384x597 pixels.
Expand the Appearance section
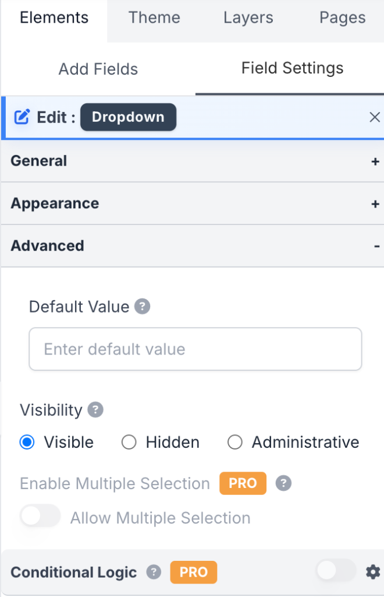(x=375, y=204)
